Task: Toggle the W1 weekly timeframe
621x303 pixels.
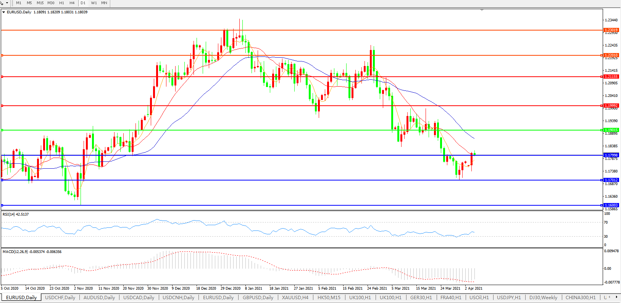Action: click(x=94, y=3)
